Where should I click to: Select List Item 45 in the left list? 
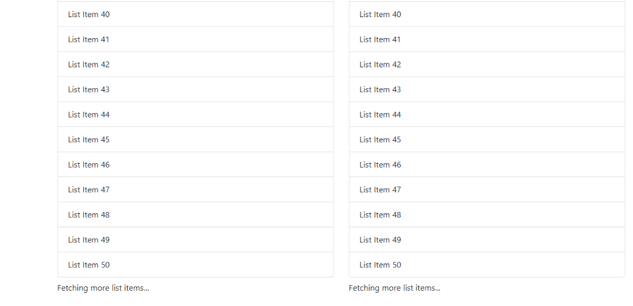(x=89, y=140)
